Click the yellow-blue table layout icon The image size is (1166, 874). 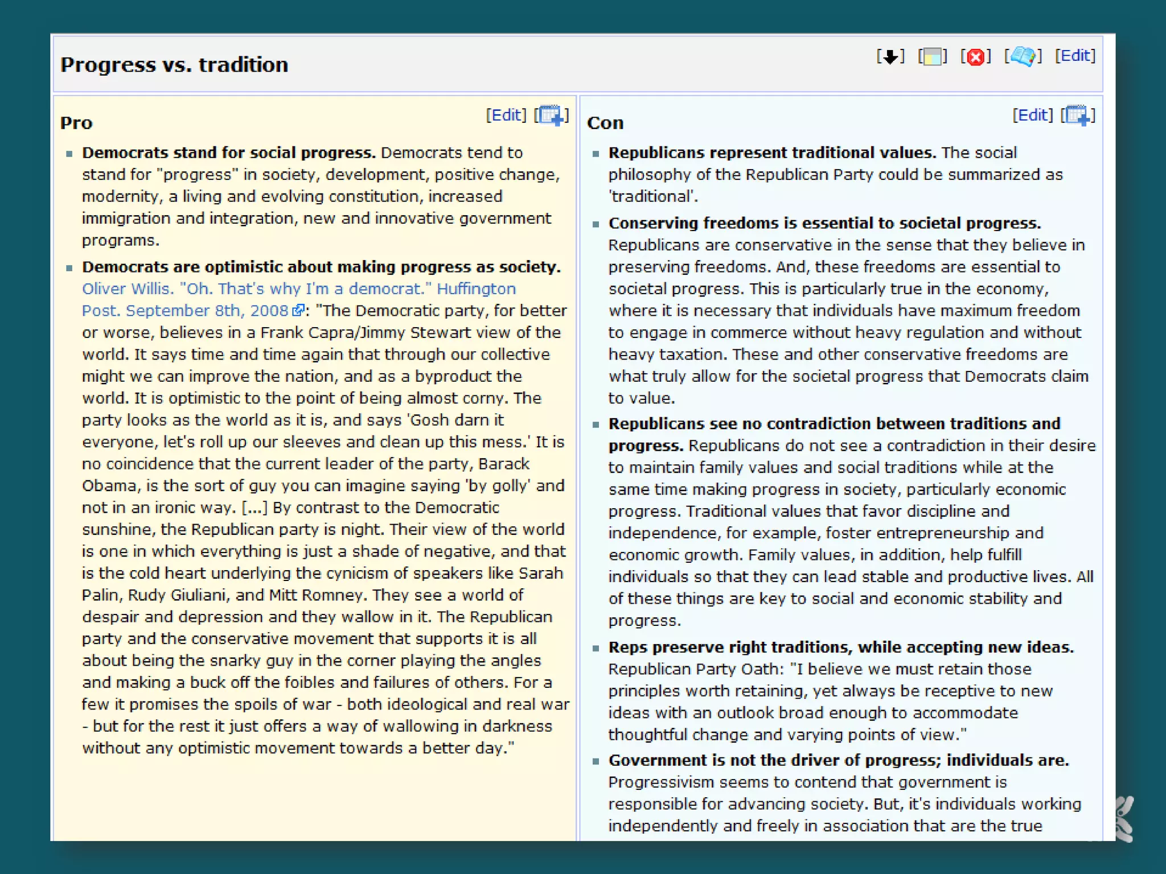click(x=933, y=56)
